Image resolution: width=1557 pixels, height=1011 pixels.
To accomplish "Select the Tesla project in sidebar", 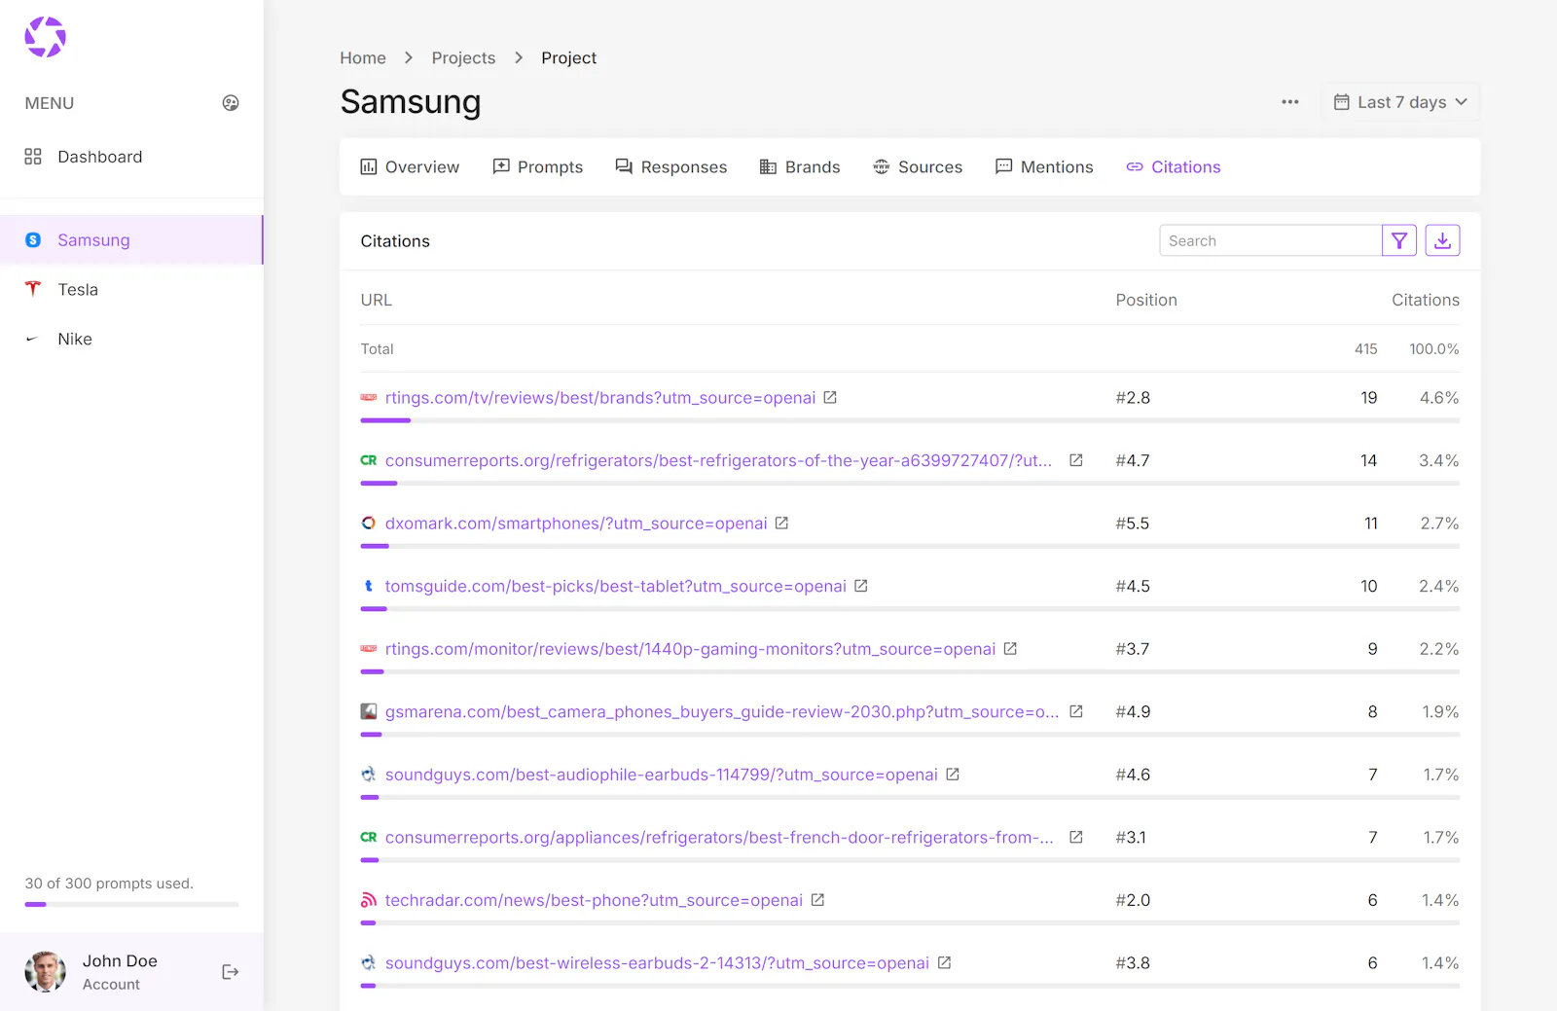I will click(x=131, y=290).
